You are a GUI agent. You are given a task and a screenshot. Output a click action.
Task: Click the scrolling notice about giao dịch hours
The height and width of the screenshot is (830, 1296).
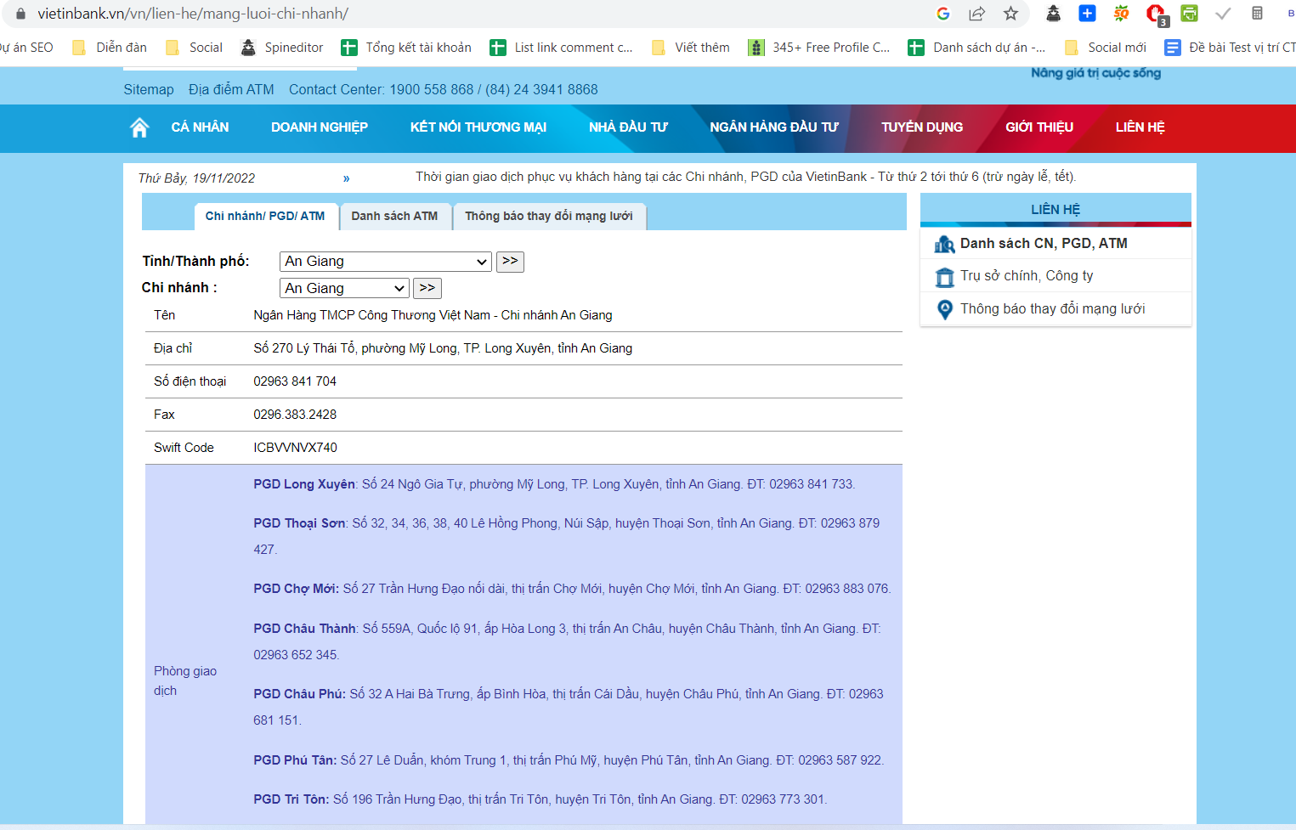coord(746,177)
